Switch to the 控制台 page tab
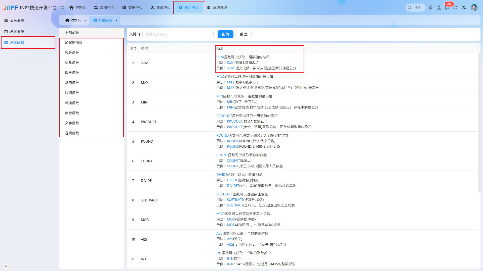Screen dimensions: 483x271 tap(73, 21)
